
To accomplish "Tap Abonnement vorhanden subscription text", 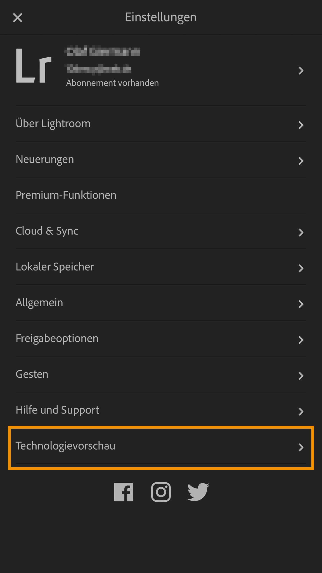I will pos(112,83).
